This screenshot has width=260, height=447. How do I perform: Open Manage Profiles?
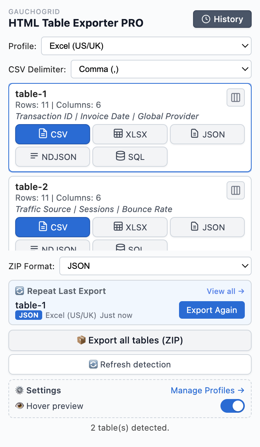pos(208,390)
